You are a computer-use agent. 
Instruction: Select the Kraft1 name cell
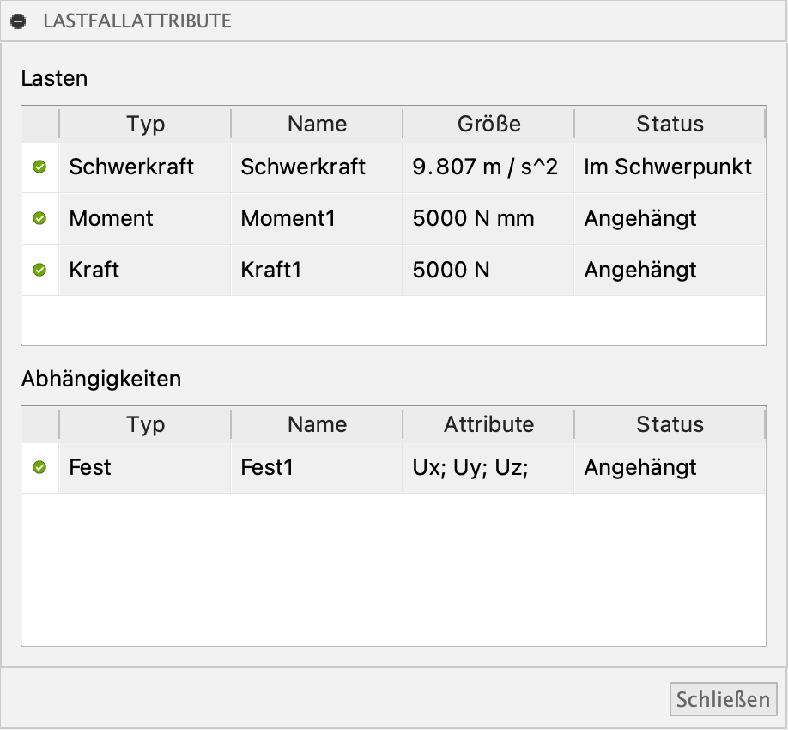(x=317, y=270)
